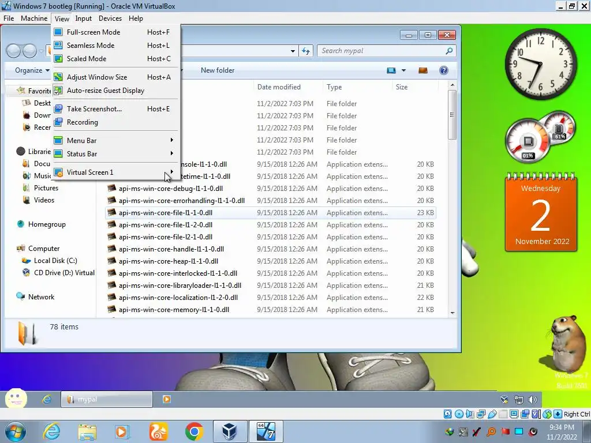Open host Windows Explorer taskbar icon
591x443 pixels.
pos(87,431)
